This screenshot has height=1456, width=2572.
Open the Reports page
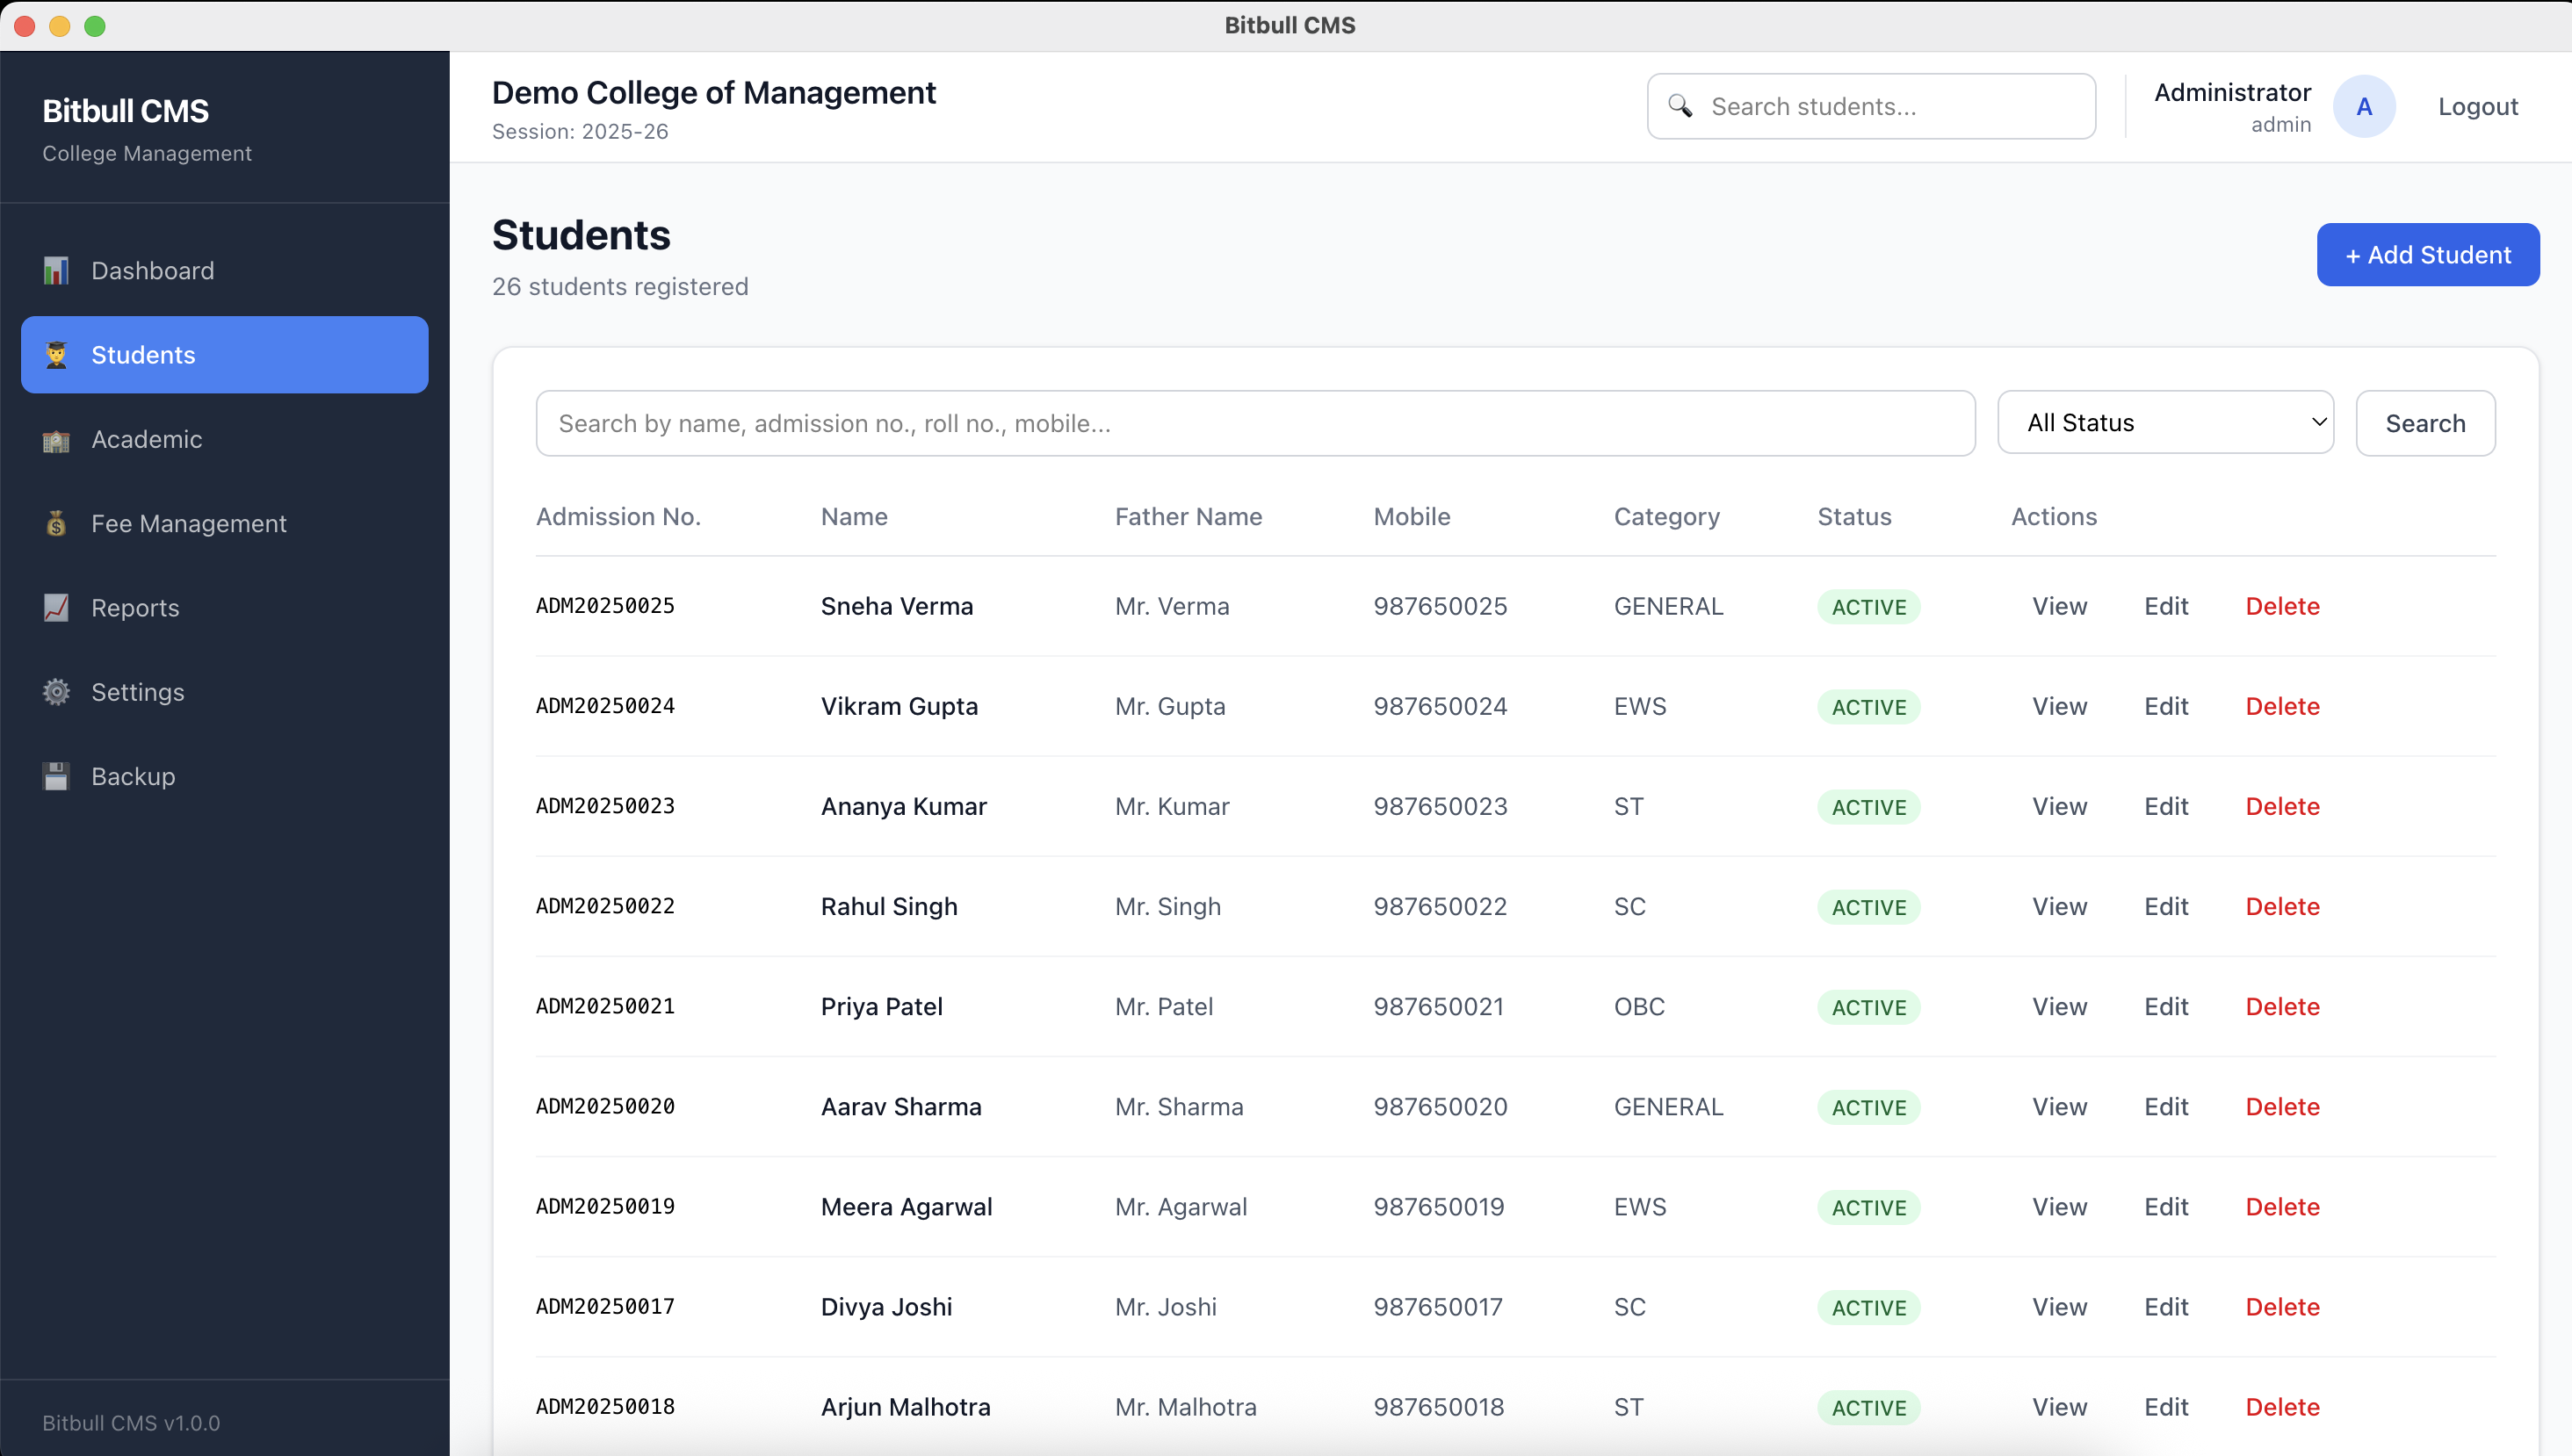click(225, 608)
